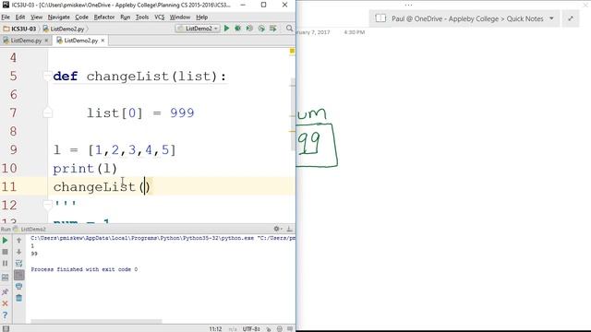Restore layout icon in Run panel

(6, 278)
